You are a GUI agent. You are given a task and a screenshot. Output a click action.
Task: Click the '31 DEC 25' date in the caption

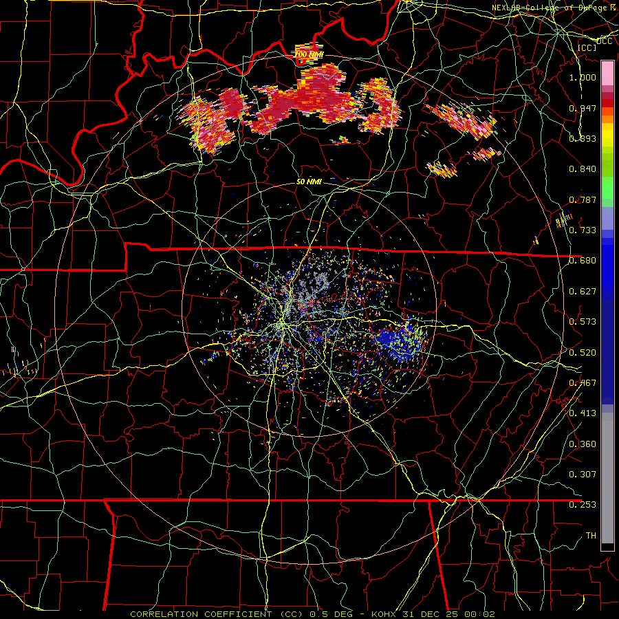click(x=431, y=614)
